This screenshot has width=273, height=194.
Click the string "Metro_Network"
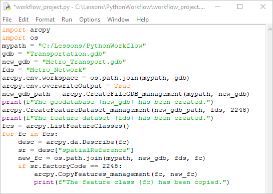pyautogui.click(x=56, y=70)
